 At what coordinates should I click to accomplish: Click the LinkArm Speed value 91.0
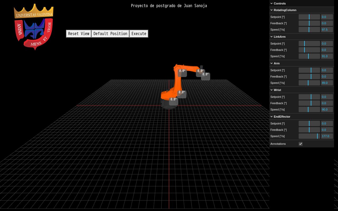click(x=327, y=56)
